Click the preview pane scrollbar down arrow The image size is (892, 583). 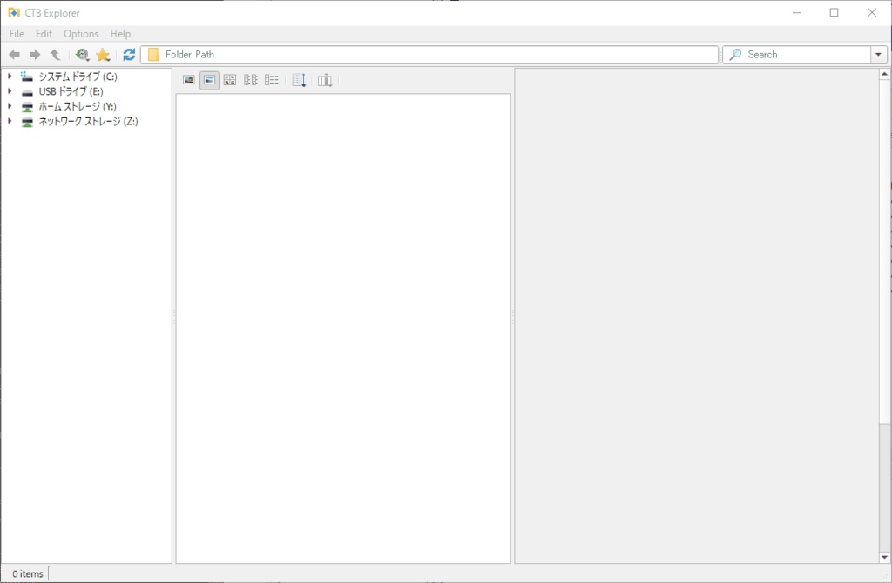click(885, 558)
